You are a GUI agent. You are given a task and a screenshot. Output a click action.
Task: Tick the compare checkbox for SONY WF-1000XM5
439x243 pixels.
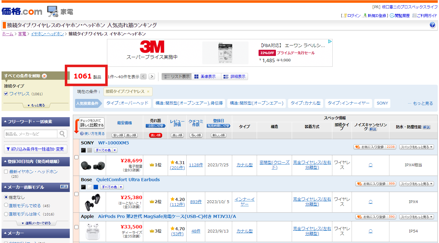[77, 157]
